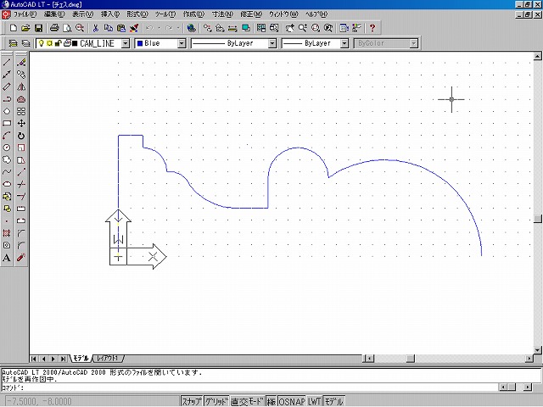Toggle OSNAP in status bar
Viewport: 543px width, 407px height.
(x=292, y=401)
